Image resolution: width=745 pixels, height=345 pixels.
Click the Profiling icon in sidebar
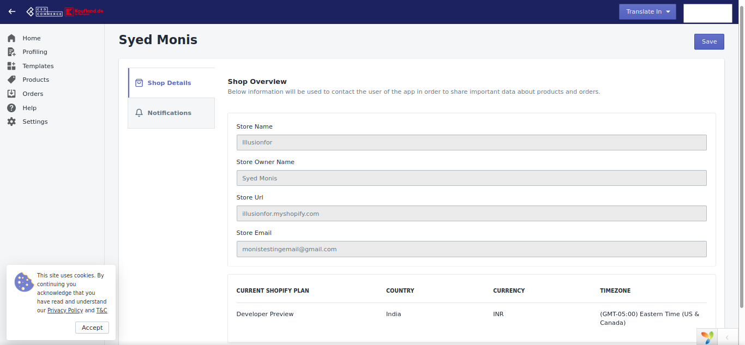(x=11, y=52)
